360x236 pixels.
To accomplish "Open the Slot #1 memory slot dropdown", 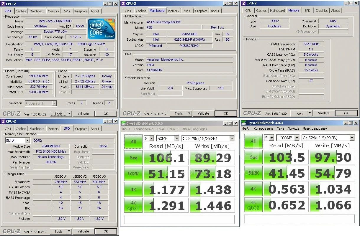I will [x=27, y=141].
